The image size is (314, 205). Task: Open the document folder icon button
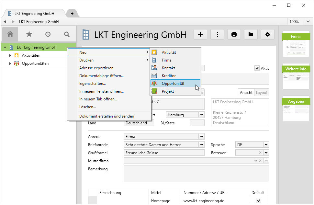pyautogui.click(x=251, y=34)
